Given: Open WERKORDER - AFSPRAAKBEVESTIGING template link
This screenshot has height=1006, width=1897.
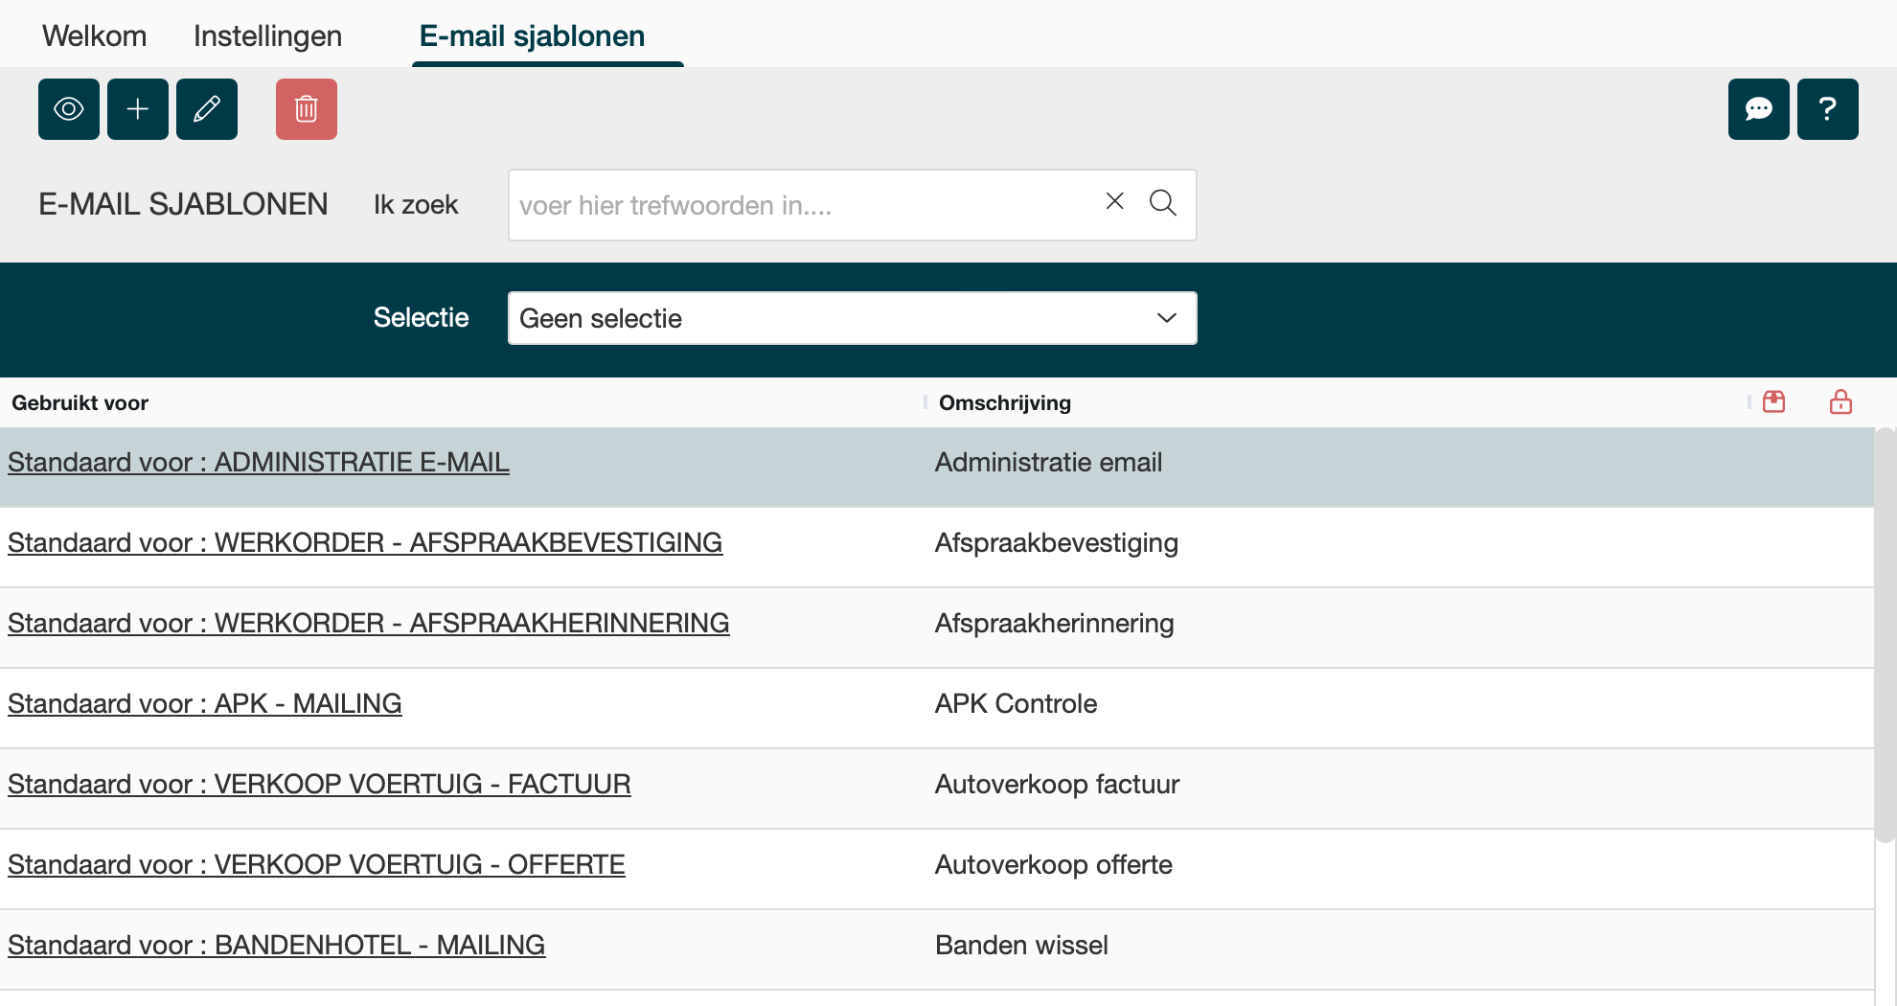Looking at the screenshot, I should 365,543.
